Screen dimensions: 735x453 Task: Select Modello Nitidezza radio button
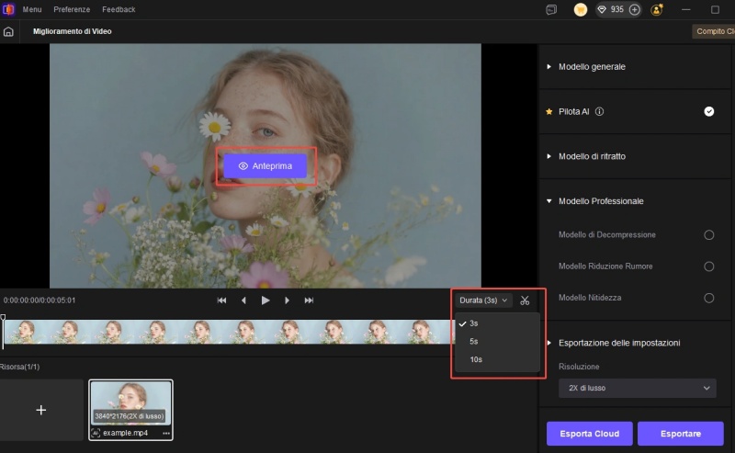point(708,298)
